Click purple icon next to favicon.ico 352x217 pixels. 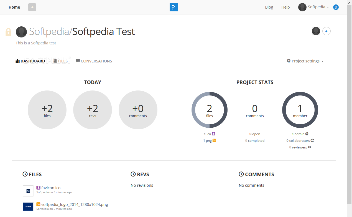tap(38, 188)
